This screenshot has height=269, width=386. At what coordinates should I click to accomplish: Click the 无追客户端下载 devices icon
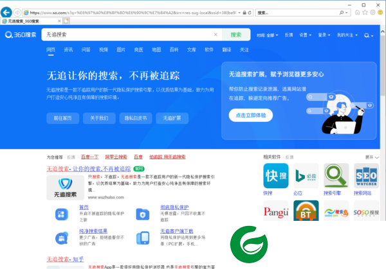point(143,238)
